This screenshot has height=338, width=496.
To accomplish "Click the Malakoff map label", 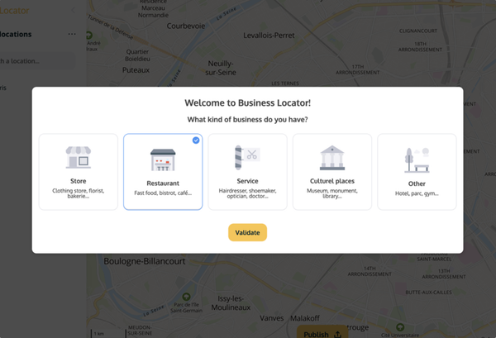I will (x=305, y=318).
